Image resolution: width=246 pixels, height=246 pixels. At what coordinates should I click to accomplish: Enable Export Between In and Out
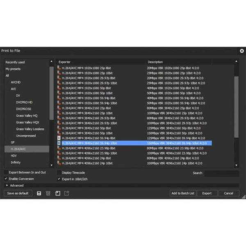point(6,173)
